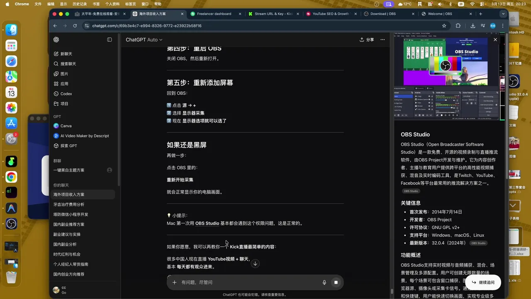Open Safari from the Dock
The height and width of the screenshot is (299, 531).
(11, 61)
